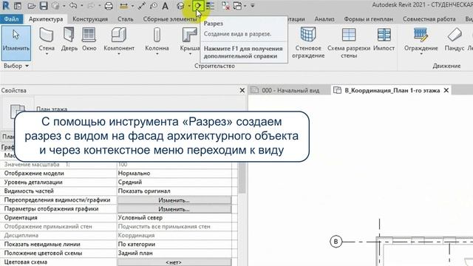Expand the Колонна tool dropdown arrow
Image resolution: width=473 pixels, height=266 pixels.
157,54
